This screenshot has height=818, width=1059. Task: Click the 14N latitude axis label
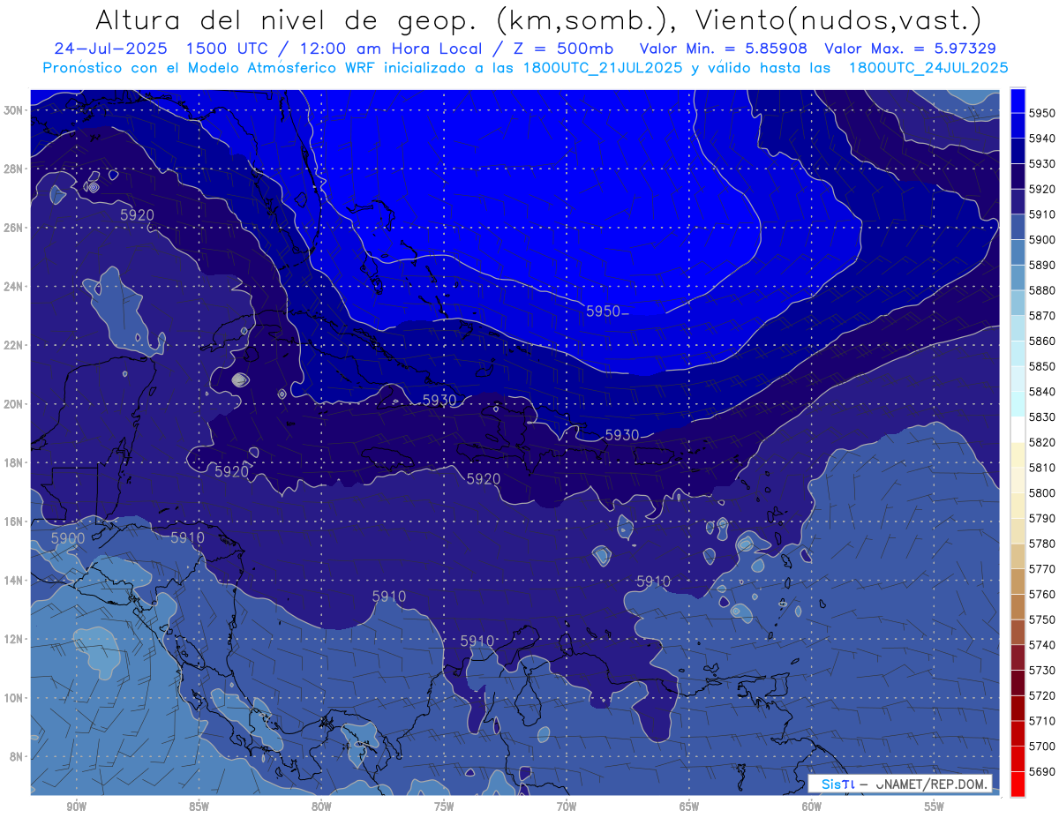click(x=14, y=580)
